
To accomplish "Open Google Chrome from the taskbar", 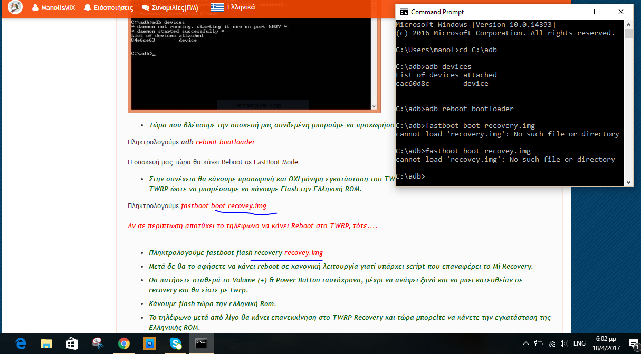I will (x=124, y=343).
